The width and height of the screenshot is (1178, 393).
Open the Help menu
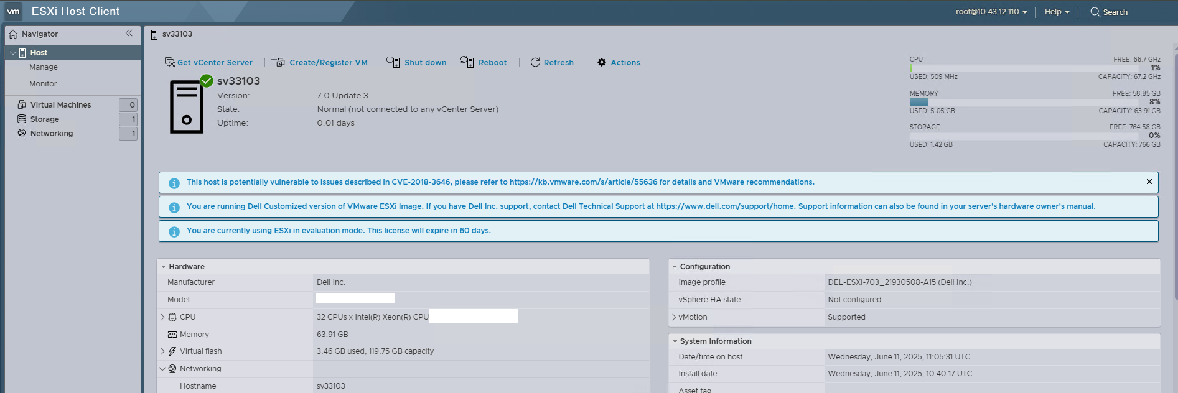coord(1057,12)
